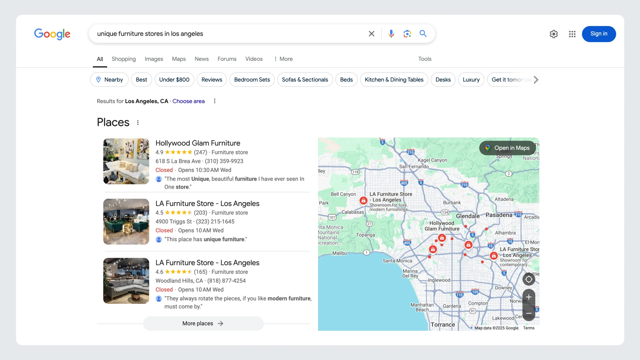
Task: Zoom in on the map
Action: pos(529,297)
